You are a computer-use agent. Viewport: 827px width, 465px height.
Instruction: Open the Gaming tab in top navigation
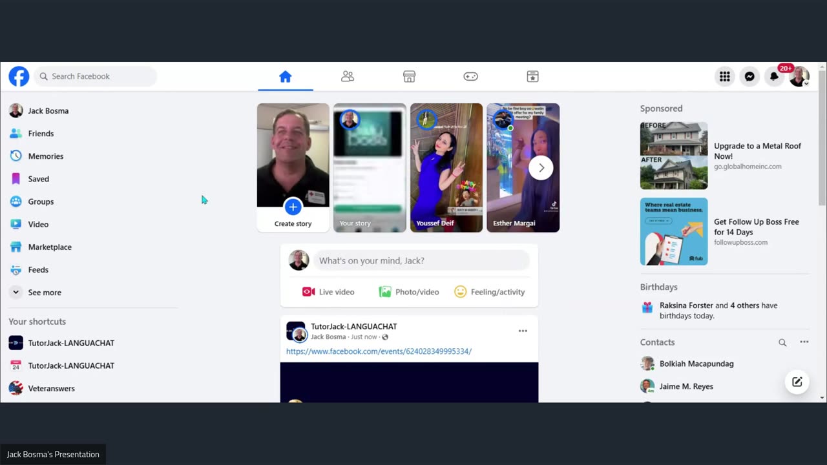coord(471,76)
